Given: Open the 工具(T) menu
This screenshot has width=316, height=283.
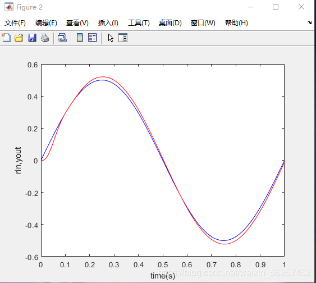Looking at the screenshot, I should (x=139, y=23).
